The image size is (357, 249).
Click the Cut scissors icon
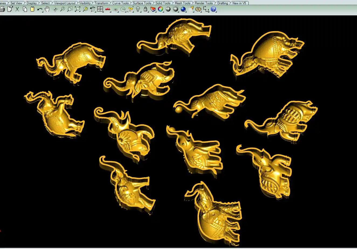click(17, 9)
